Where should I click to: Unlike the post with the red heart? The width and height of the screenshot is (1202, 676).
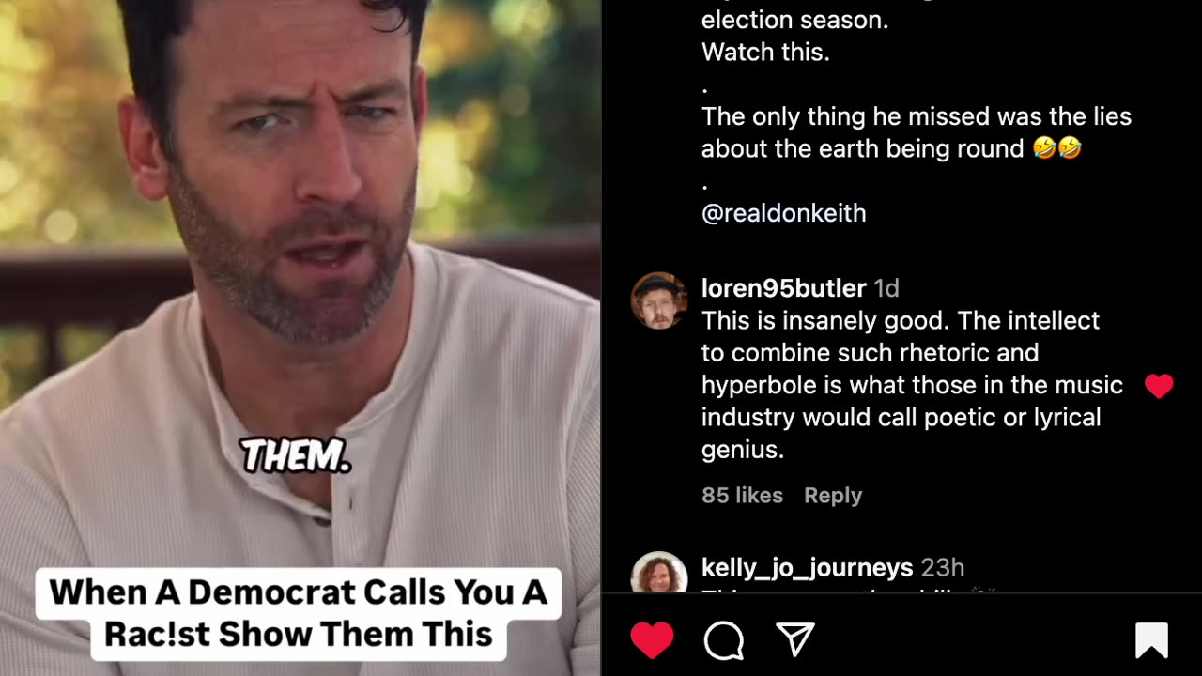pos(652,639)
